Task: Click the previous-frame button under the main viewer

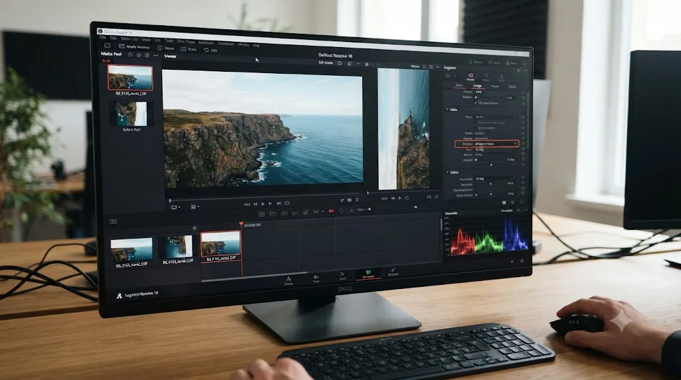Action: point(255,203)
